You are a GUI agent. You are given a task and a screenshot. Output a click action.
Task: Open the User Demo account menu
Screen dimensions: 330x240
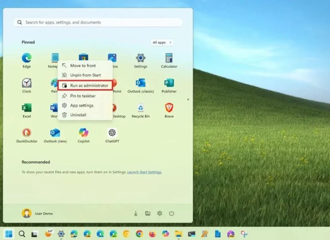coord(38,214)
